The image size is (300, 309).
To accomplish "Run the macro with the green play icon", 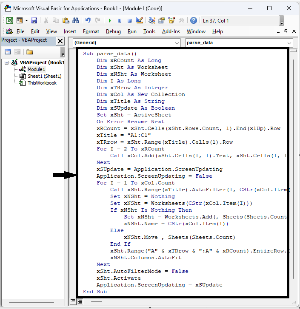I will [x=110, y=20].
